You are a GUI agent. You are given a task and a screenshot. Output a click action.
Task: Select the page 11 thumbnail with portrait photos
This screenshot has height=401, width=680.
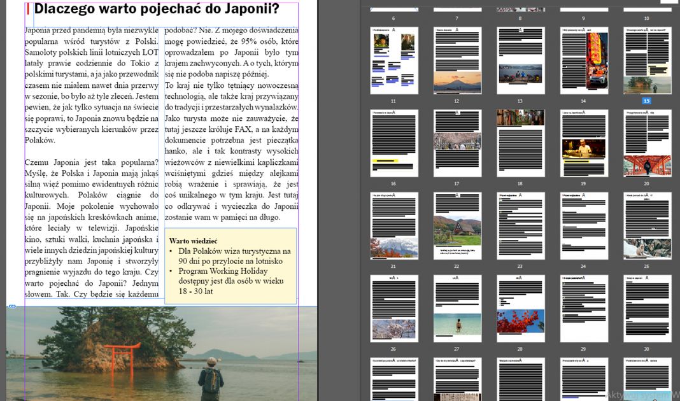coord(394,60)
